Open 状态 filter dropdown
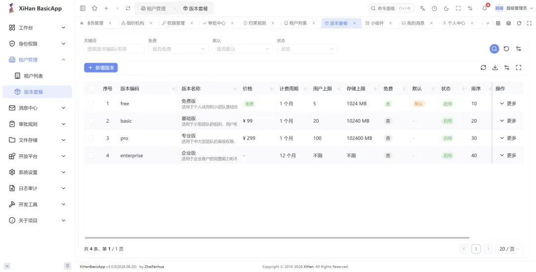 coord(307,49)
